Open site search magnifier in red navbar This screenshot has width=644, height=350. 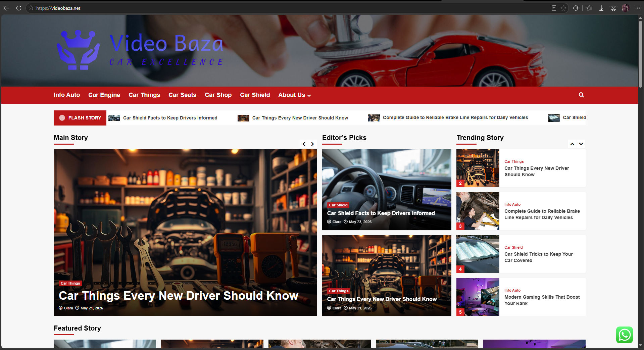pos(581,95)
